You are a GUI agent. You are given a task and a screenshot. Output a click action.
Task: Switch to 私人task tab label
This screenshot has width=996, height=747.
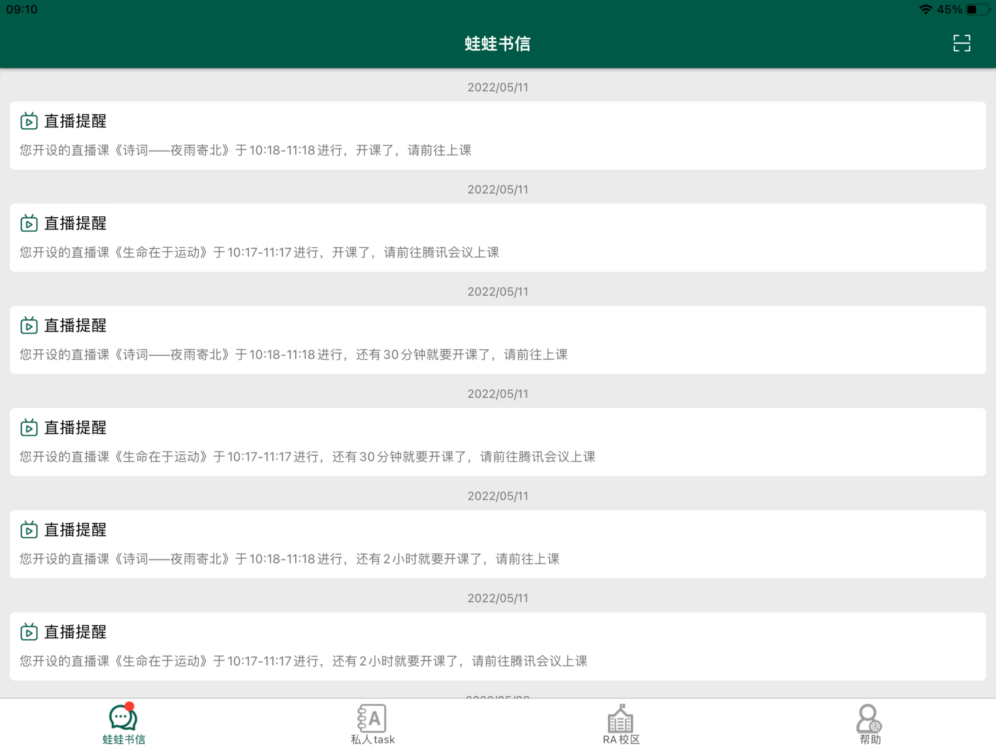point(373,739)
